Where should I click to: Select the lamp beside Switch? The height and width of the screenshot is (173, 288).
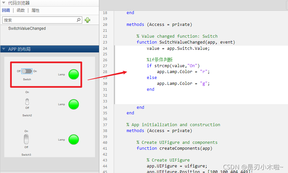(x=74, y=74)
